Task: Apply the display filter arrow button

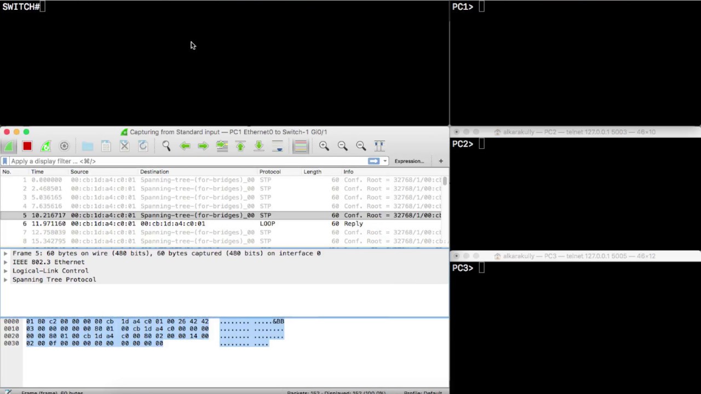Action: 374,161
